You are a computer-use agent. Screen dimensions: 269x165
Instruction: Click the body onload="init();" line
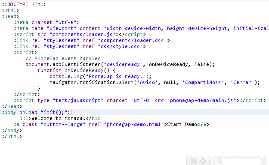(x=36, y=112)
